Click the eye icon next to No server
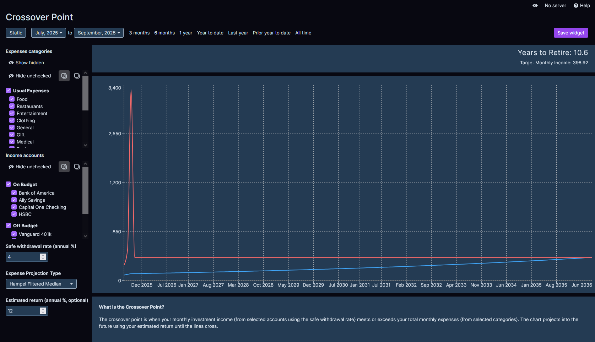595x342 pixels. [x=535, y=6]
